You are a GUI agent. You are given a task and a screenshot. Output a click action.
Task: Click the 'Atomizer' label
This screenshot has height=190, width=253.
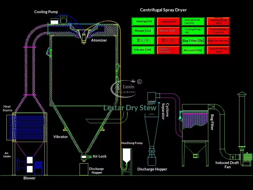pos(99,40)
